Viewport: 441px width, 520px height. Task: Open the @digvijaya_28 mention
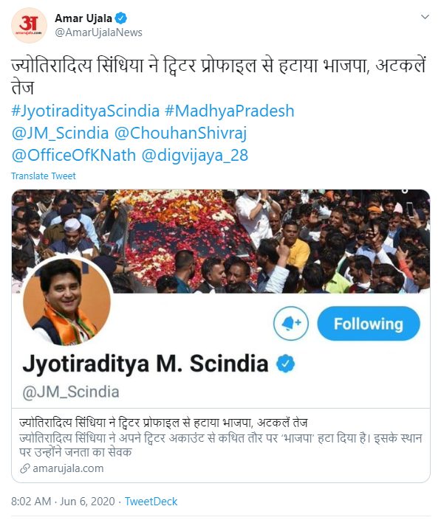point(195,155)
